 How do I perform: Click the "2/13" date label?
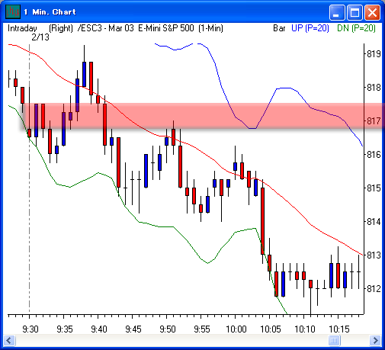pos(40,37)
